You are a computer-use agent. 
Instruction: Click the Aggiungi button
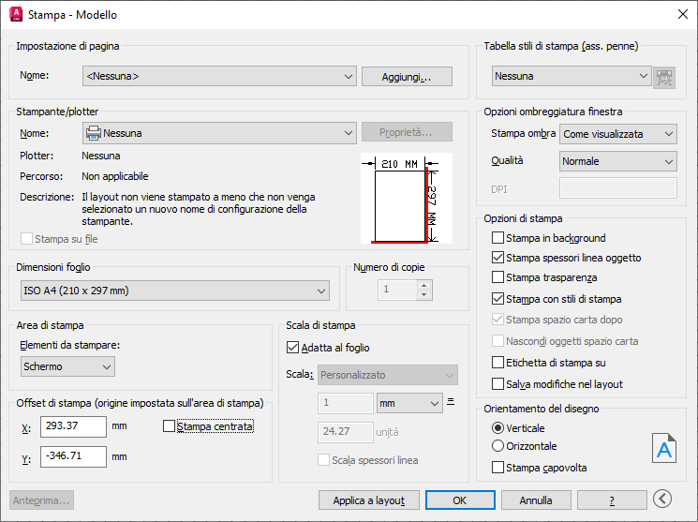tap(407, 77)
